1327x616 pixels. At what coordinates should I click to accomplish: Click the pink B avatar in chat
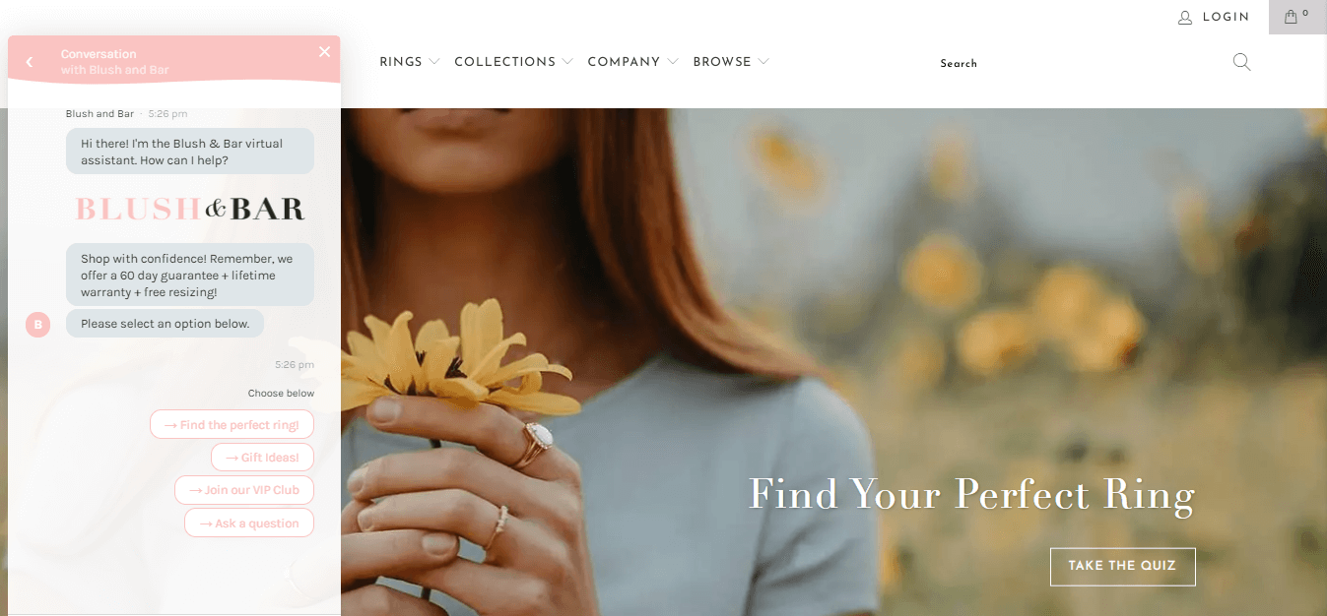pos(37,324)
